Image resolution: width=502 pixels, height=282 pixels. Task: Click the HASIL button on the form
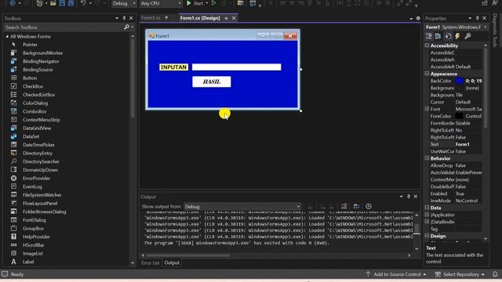tap(211, 81)
